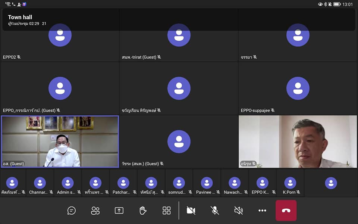Raise your hand in the meeting
358x224 pixels.
143,211
